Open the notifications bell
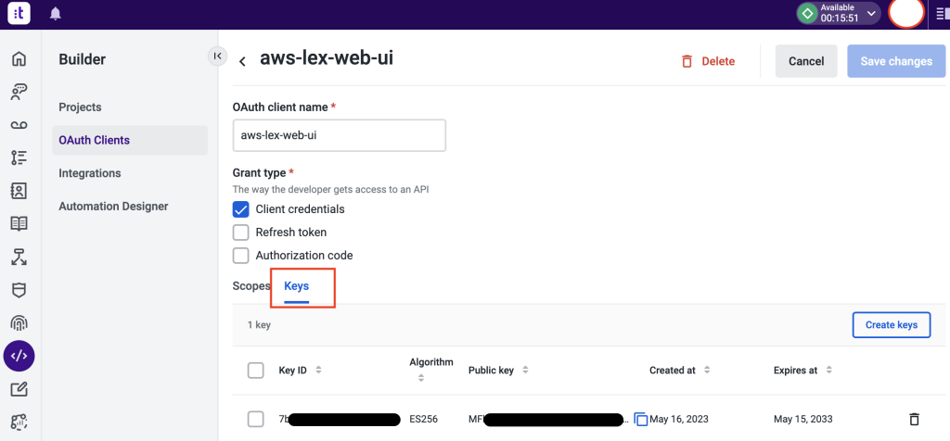Image resolution: width=950 pixels, height=441 pixels. coord(56,13)
